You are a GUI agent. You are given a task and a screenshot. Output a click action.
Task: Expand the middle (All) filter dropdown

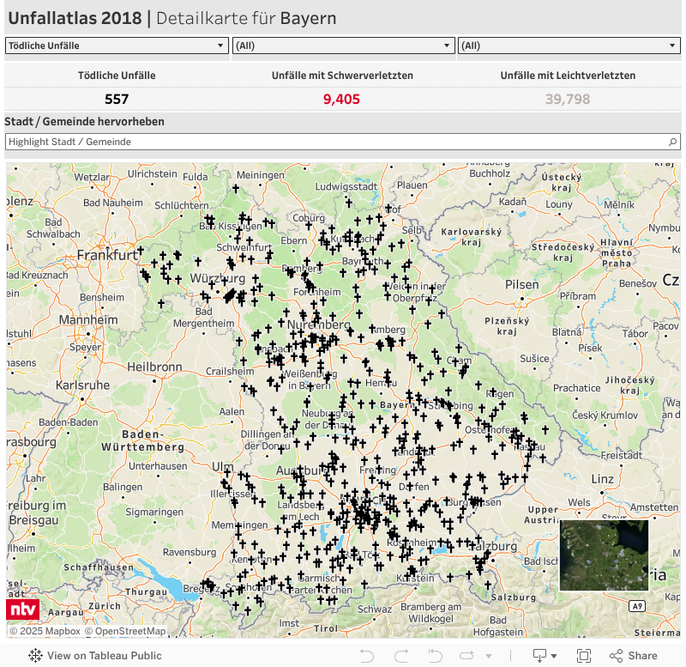coord(343,45)
